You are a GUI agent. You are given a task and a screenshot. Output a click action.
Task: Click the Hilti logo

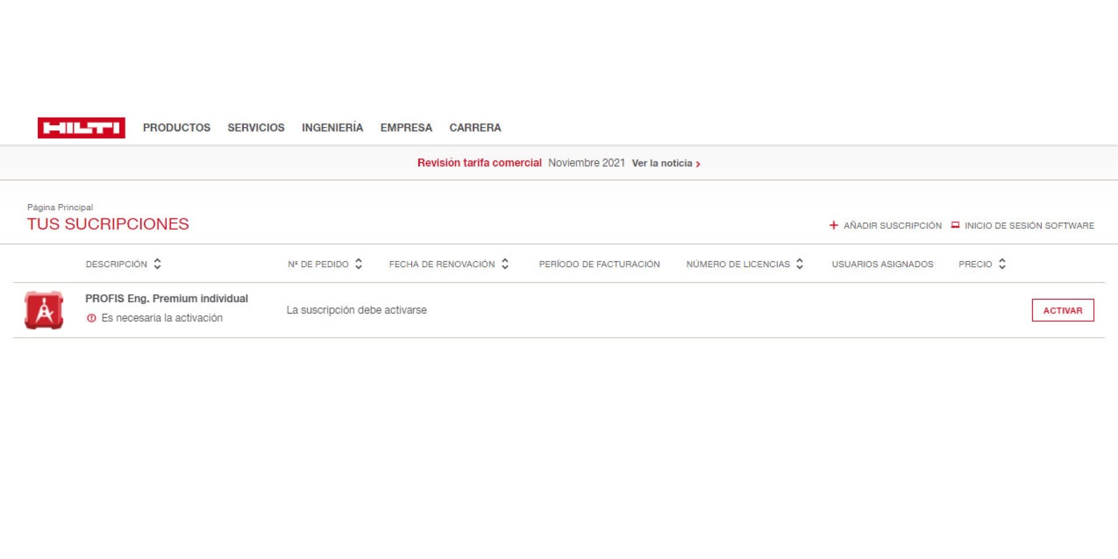81,128
